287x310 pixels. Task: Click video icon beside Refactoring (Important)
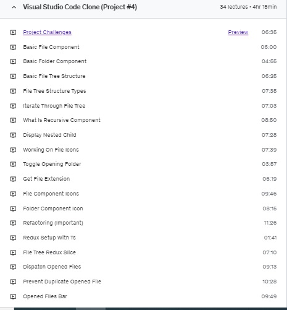[13, 223]
